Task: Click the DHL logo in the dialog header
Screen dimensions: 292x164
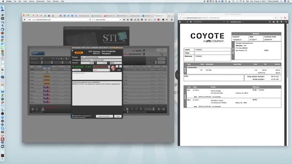Action: (x=79, y=53)
